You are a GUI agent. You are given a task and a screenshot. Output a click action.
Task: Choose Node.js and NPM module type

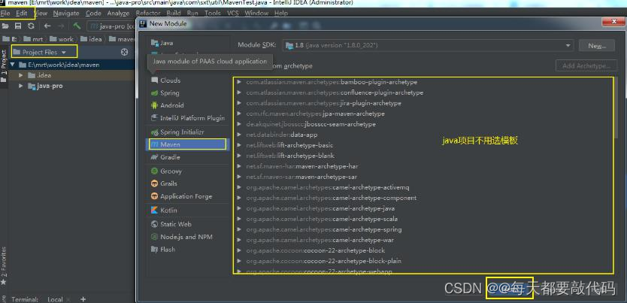pos(181,237)
